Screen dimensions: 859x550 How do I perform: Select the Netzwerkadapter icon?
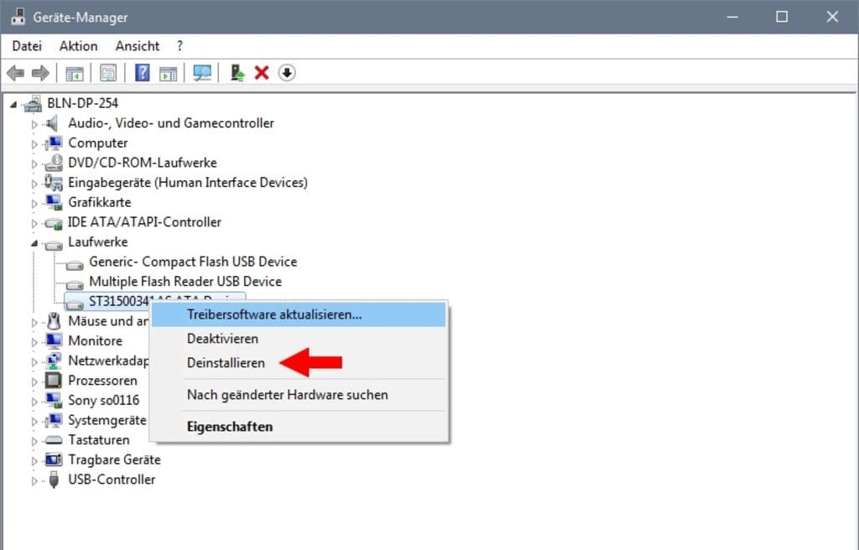(54, 361)
